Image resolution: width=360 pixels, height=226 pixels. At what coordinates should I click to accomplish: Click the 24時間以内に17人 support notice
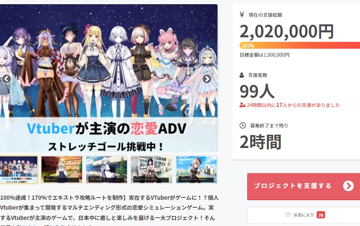(x=290, y=105)
